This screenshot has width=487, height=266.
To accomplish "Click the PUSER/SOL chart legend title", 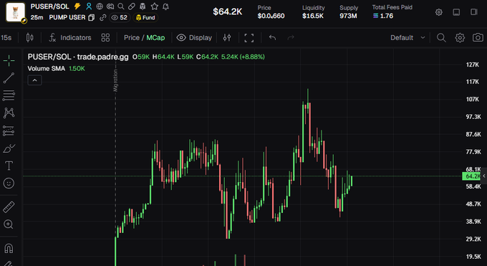I will [x=78, y=57].
